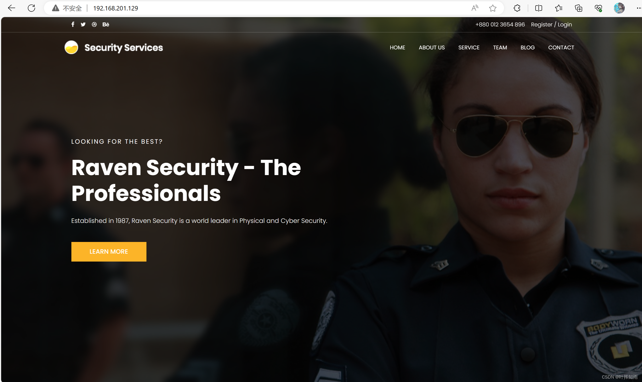This screenshot has width=642, height=382.
Task: Open the HOME menu item
Action: 397,48
